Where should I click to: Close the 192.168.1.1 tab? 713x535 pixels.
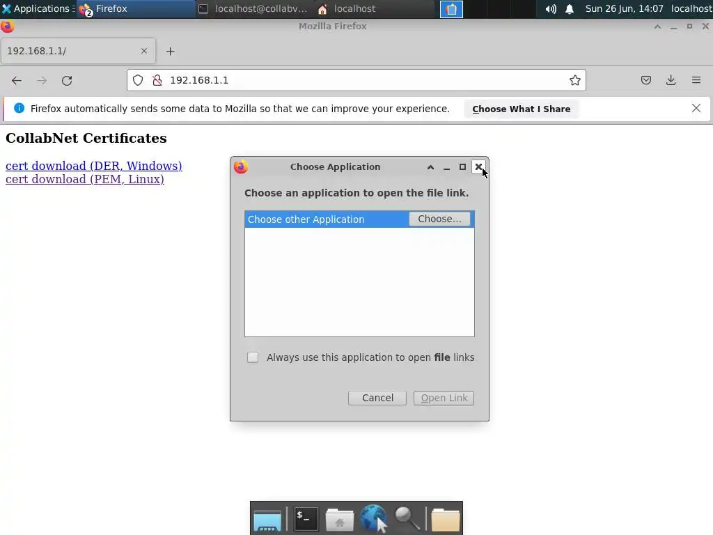(144, 51)
